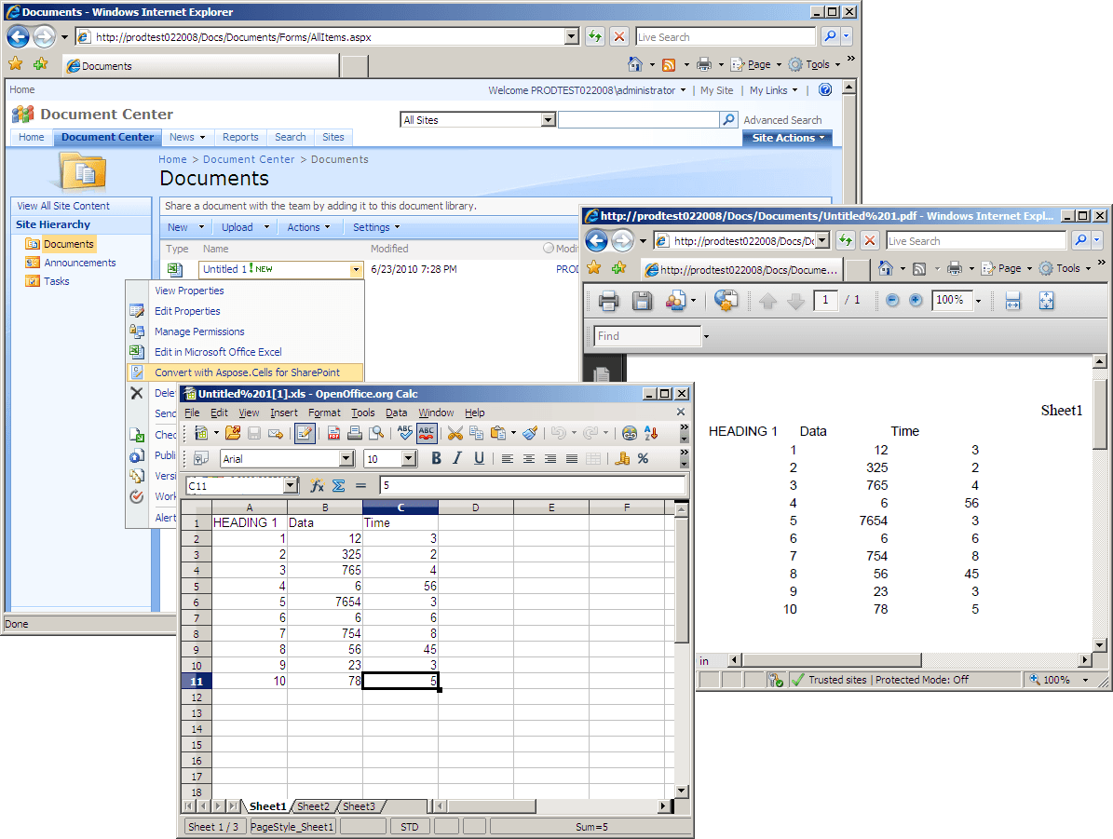Click the My Site link
The height and width of the screenshot is (839, 1113).
(x=716, y=90)
